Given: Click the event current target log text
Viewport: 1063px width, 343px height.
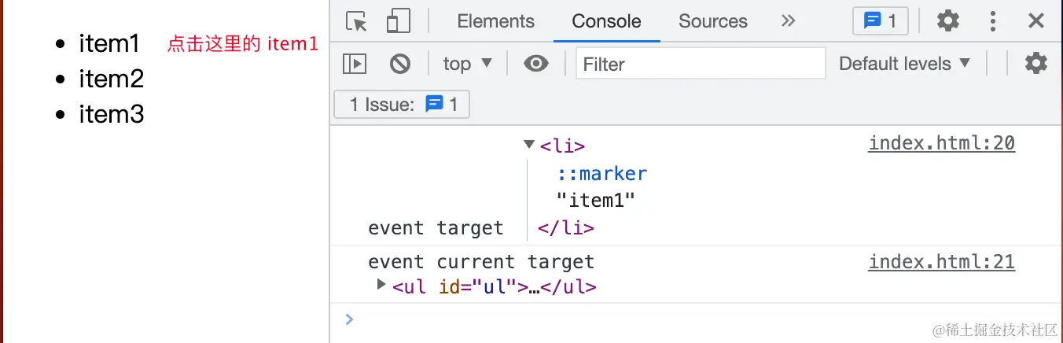Looking at the screenshot, I should click(481, 262).
